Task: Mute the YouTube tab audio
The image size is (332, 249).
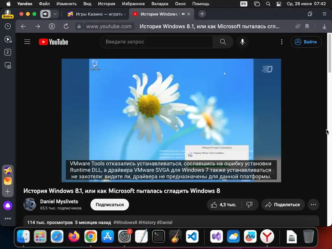Action: [184, 14]
